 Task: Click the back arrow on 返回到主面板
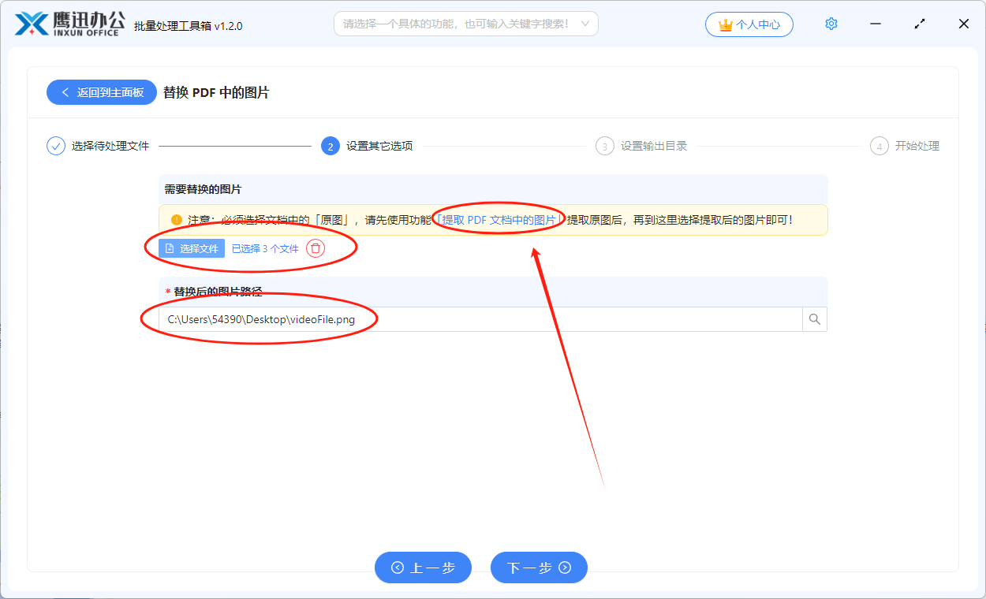pos(65,92)
